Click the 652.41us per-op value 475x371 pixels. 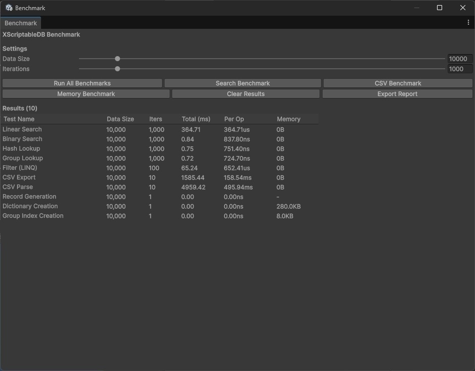pos(236,168)
